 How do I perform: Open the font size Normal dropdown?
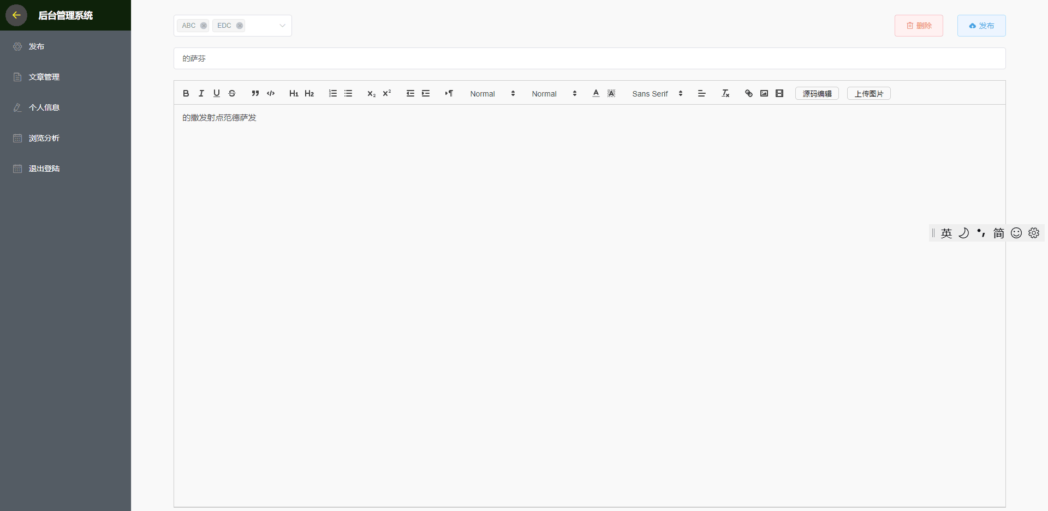click(x=492, y=93)
